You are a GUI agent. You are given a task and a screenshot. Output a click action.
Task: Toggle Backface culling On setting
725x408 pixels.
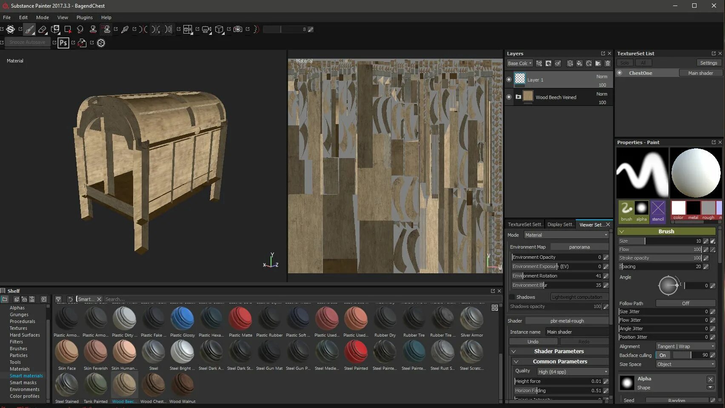point(662,355)
